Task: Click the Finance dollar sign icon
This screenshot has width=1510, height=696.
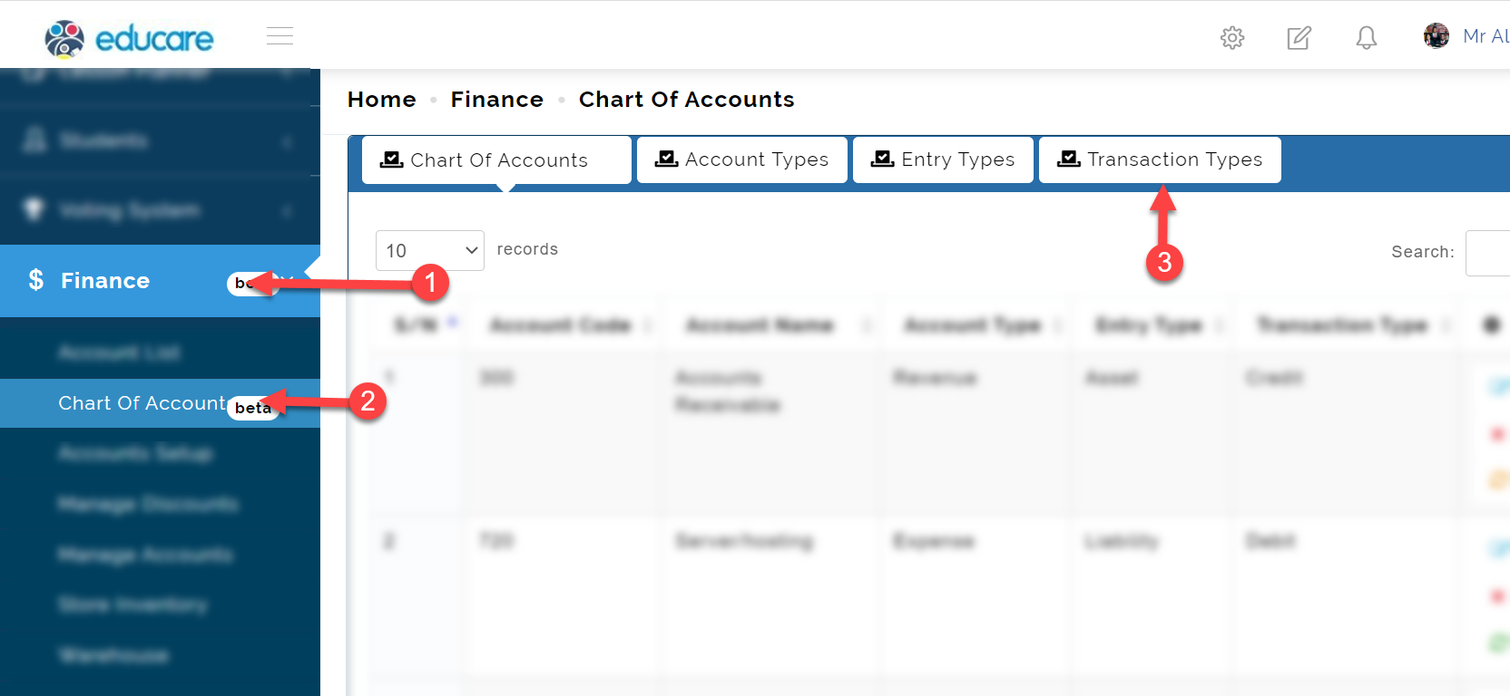Action: click(35, 280)
